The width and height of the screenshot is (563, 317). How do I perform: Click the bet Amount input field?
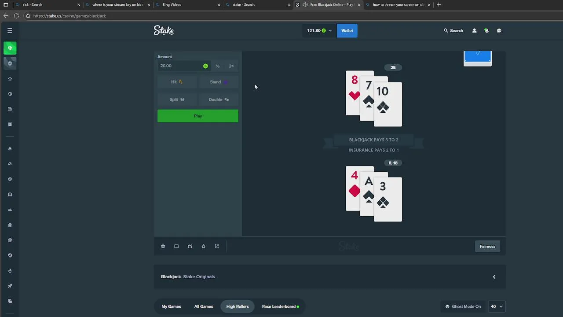coord(184,66)
